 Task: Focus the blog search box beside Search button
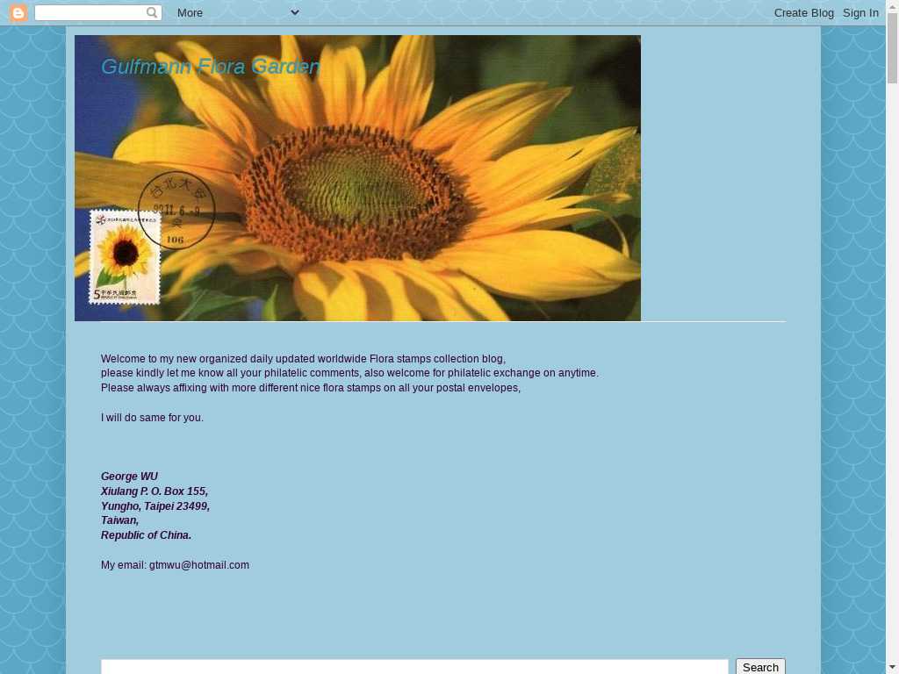click(x=414, y=667)
